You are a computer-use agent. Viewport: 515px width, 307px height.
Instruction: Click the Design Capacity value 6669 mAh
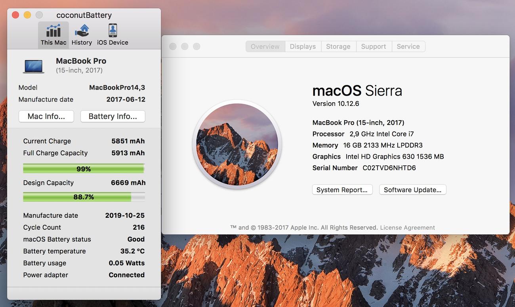click(128, 183)
